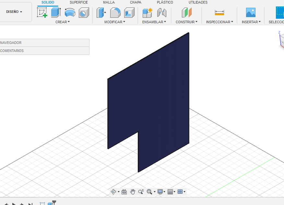Activate the selection tool icon
Viewport: 284px width, 205px height.
coord(280,13)
